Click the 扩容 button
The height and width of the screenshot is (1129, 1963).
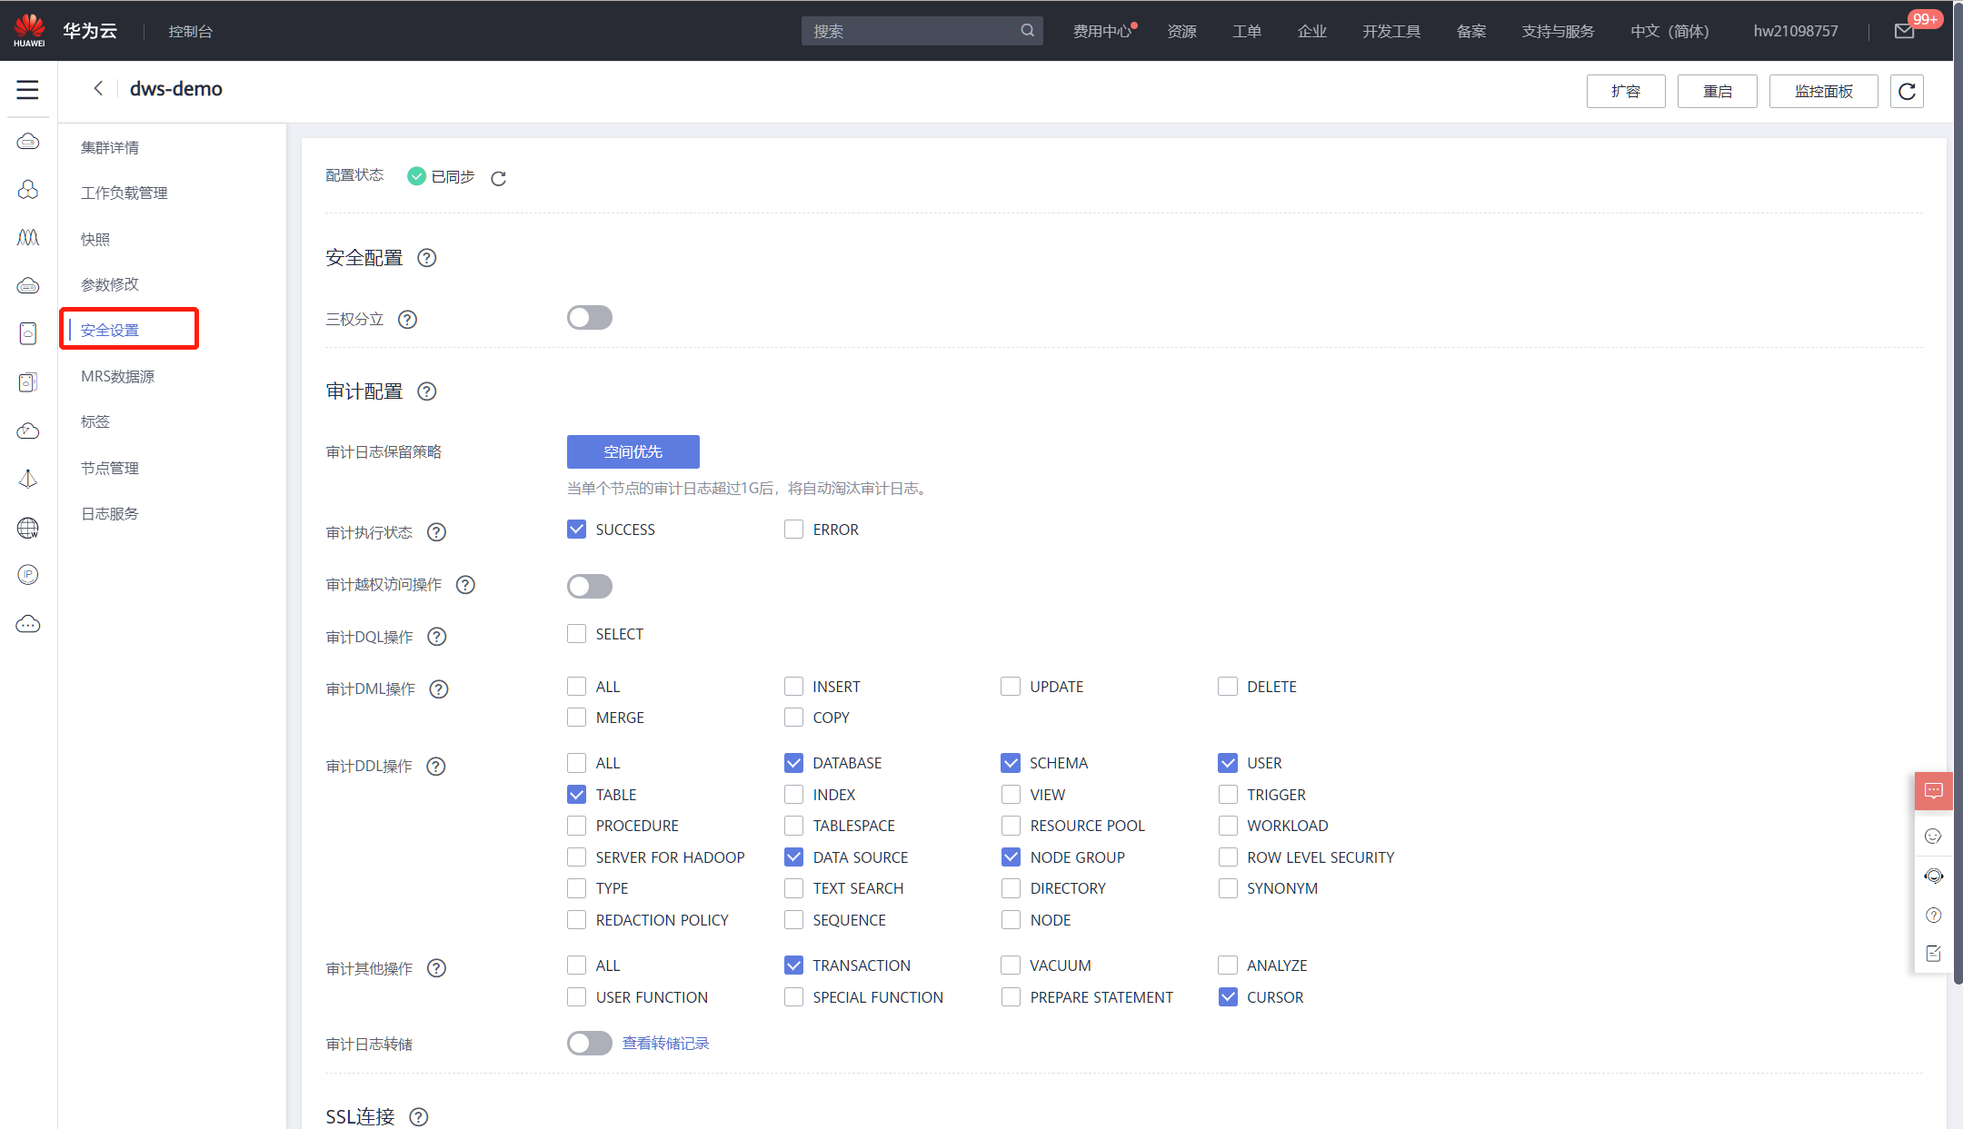point(1625,91)
